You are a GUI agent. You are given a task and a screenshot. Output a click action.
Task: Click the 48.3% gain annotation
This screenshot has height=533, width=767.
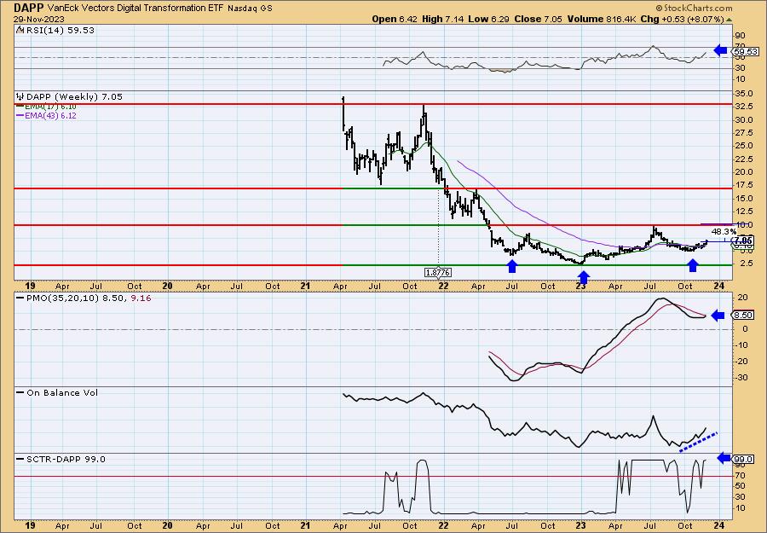pos(724,231)
